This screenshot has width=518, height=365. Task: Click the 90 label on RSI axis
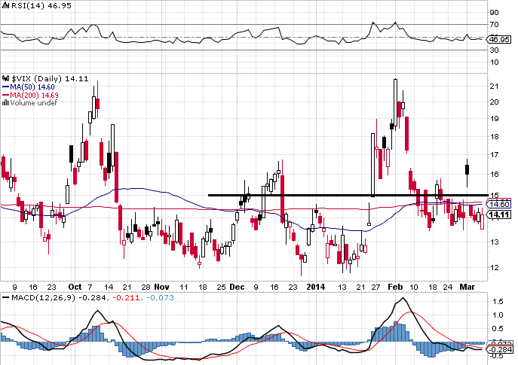point(495,13)
